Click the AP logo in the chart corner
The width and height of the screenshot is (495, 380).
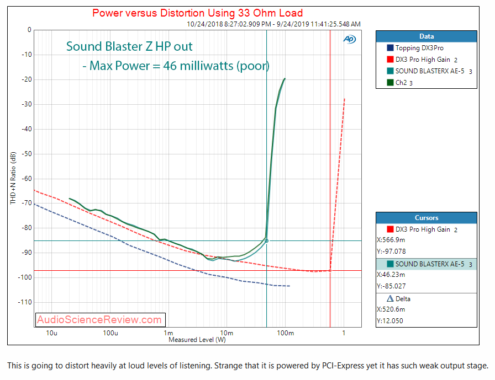350,39
